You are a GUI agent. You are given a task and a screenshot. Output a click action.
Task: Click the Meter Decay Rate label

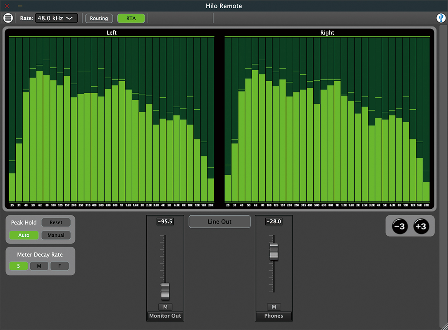click(40, 255)
